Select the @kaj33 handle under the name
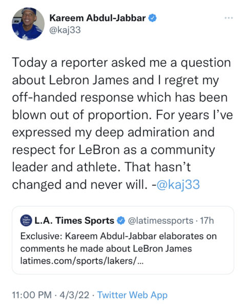246x308 pixels. 65,30
